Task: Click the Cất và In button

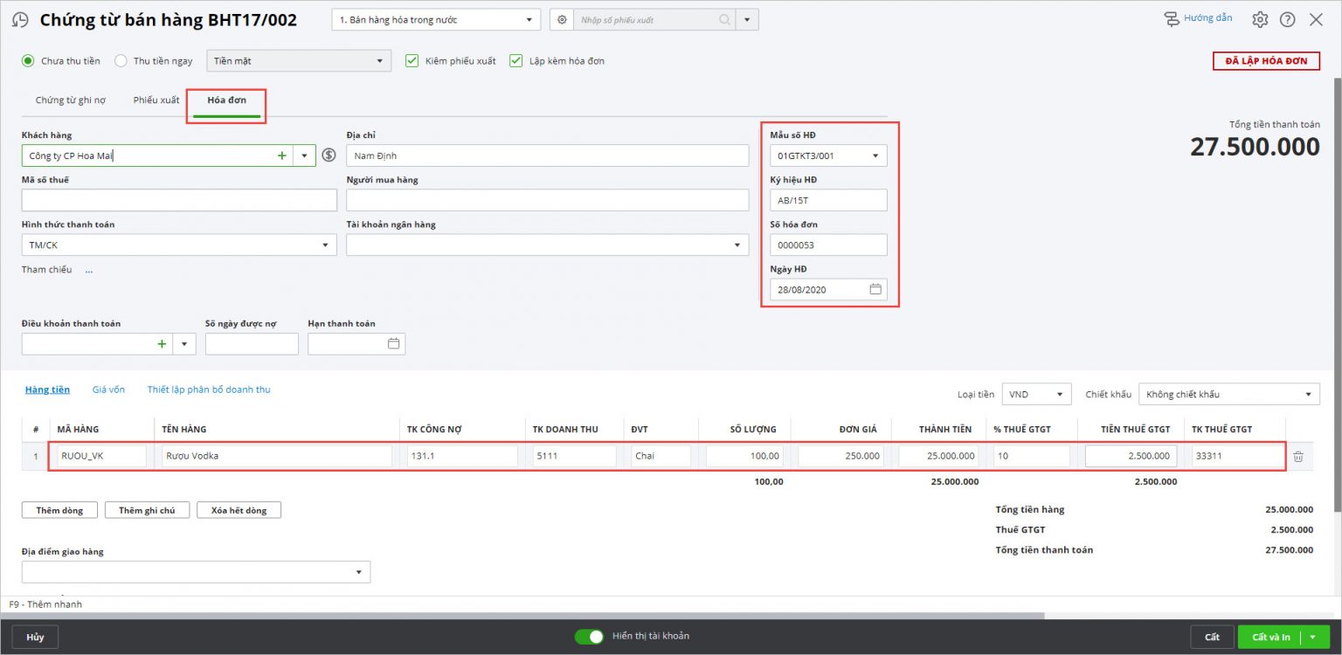Action: (x=1270, y=637)
